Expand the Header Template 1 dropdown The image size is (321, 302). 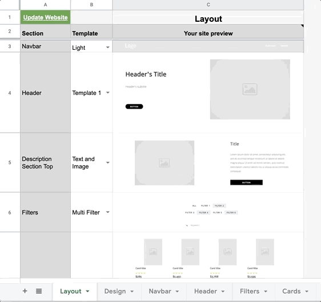pos(108,93)
